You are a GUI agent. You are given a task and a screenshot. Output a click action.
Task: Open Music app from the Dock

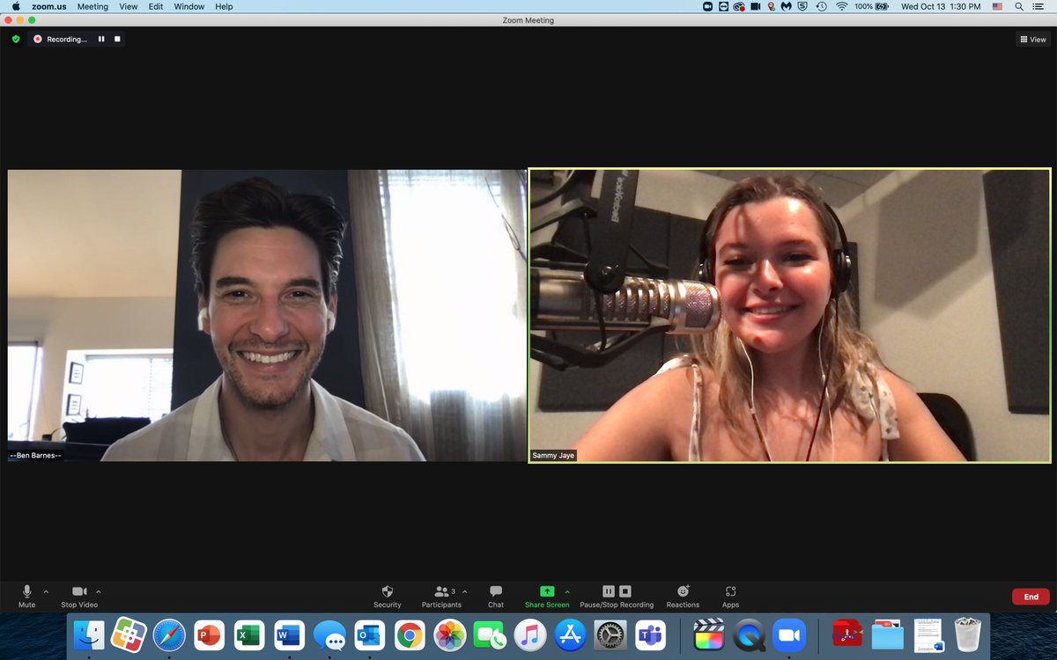pyautogui.click(x=529, y=634)
